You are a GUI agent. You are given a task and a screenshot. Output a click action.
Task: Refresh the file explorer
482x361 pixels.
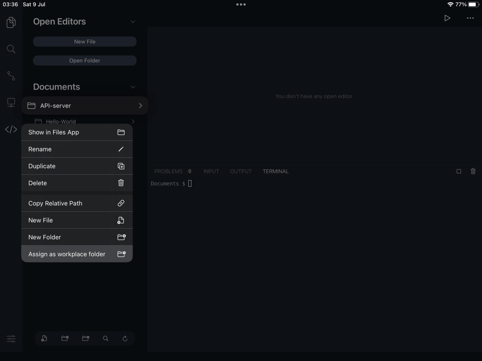pyautogui.click(x=125, y=338)
